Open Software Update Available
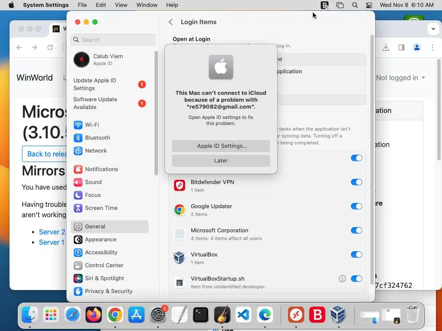Viewport: 442px width, 331px height. tap(109, 103)
